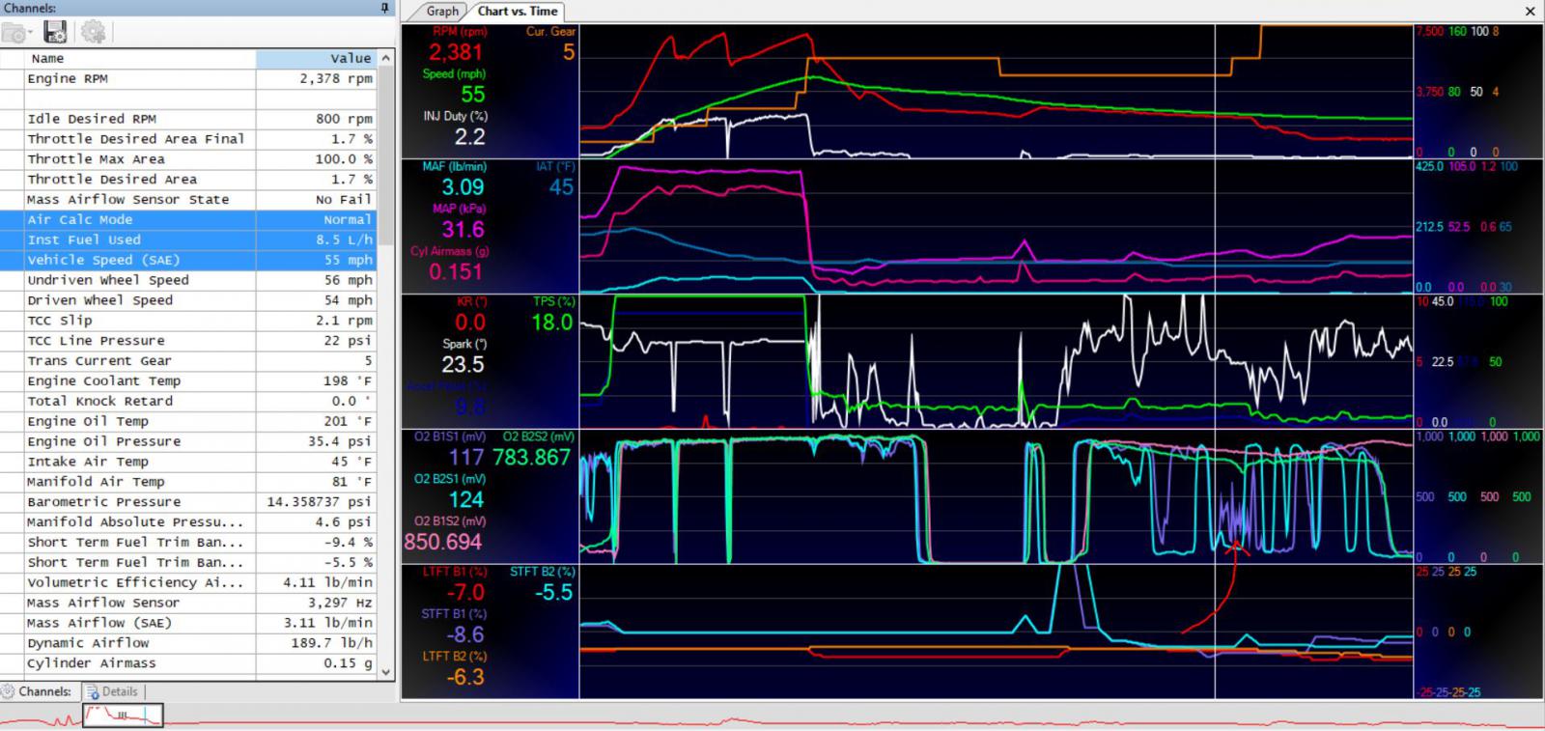Click the channel list scrollbar down arrow

tap(386, 672)
